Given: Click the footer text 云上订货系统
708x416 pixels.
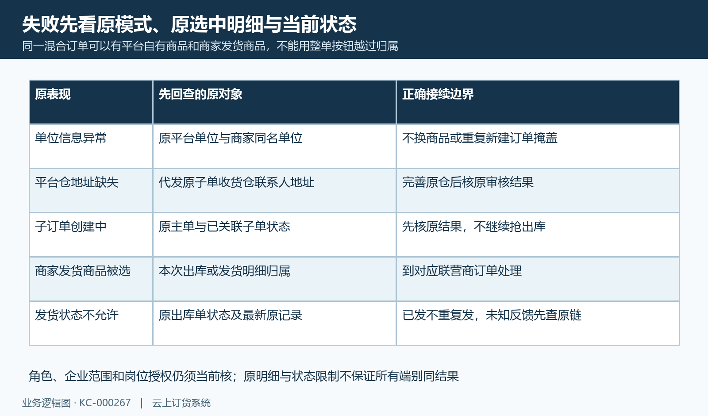Looking at the screenshot, I should 181,403.
